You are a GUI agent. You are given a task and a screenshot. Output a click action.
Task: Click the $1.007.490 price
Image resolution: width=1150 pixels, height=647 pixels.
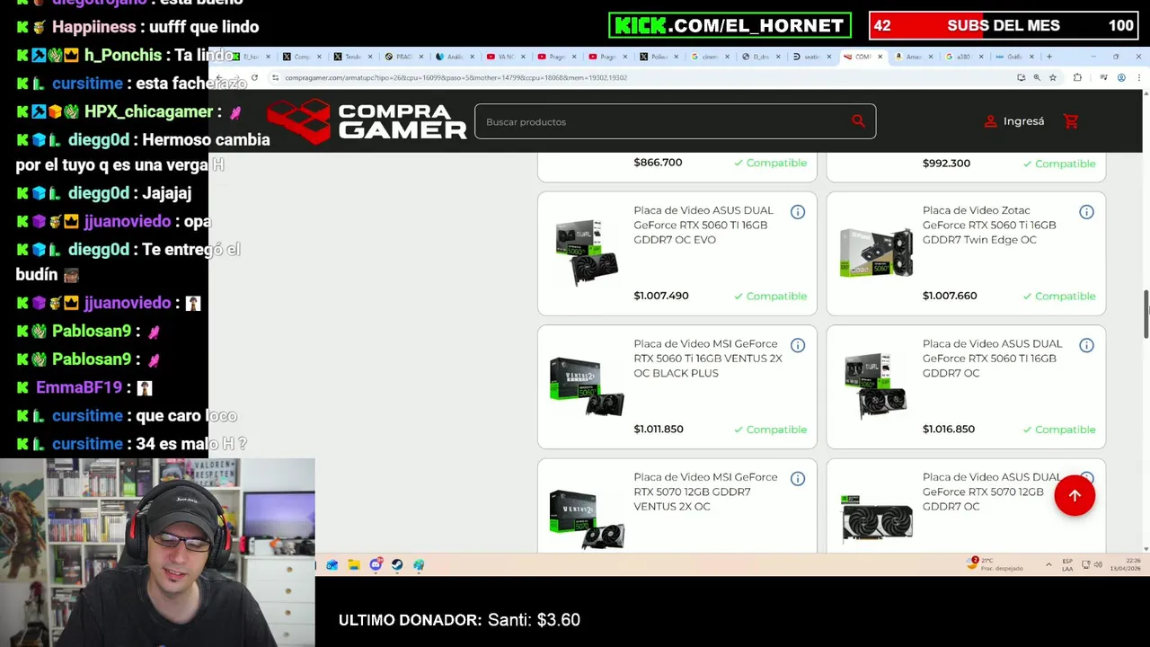(661, 296)
